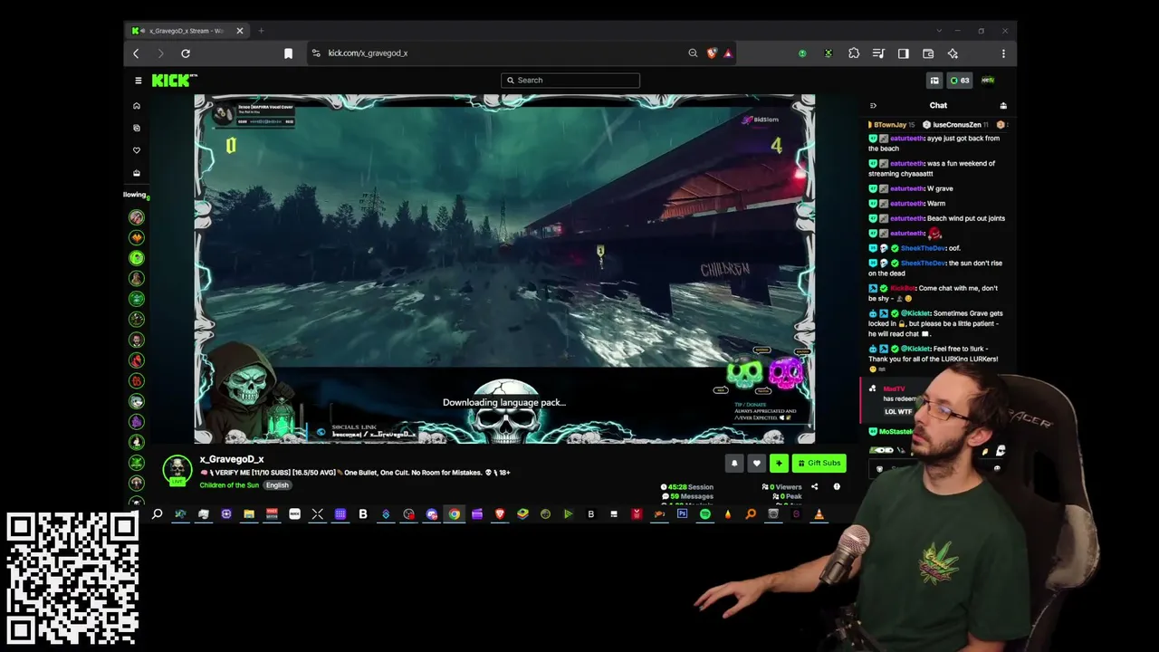This screenshot has height=652, width=1159.
Task: View site information beside the URL
Action: [x=315, y=53]
